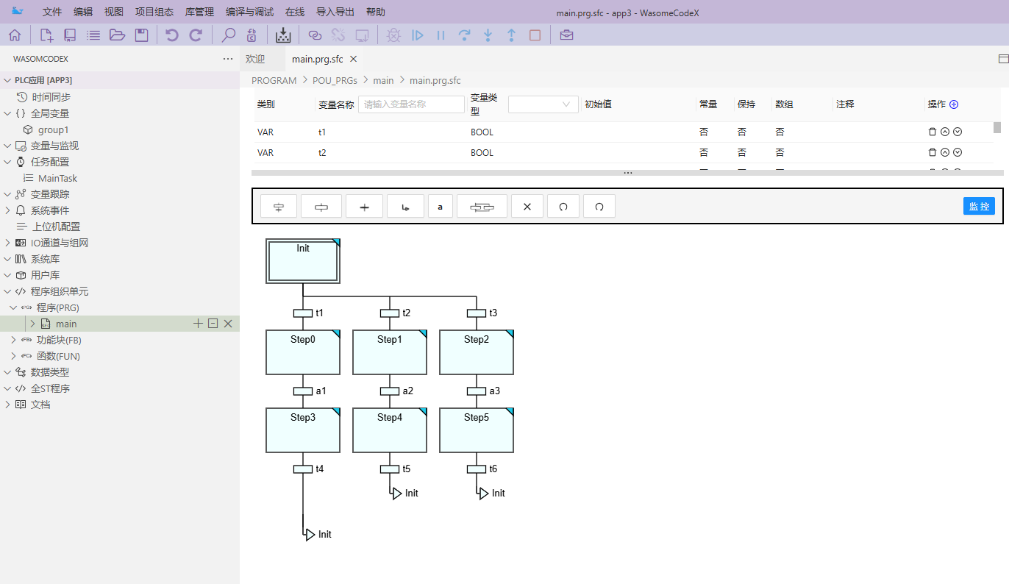1009x584 pixels.
Task: Click the X delete SFC tool
Action: click(527, 207)
